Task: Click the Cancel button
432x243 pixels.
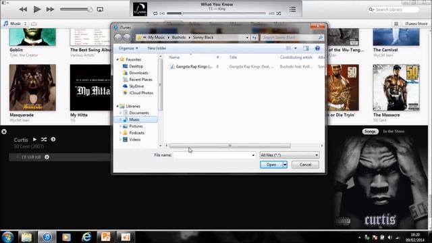Action: pos(305,165)
